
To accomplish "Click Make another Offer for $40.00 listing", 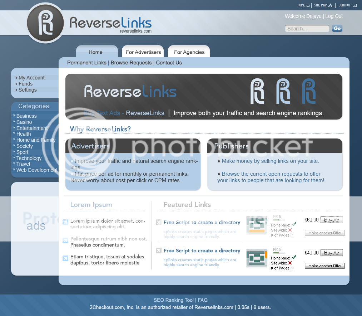I will (325, 266).
